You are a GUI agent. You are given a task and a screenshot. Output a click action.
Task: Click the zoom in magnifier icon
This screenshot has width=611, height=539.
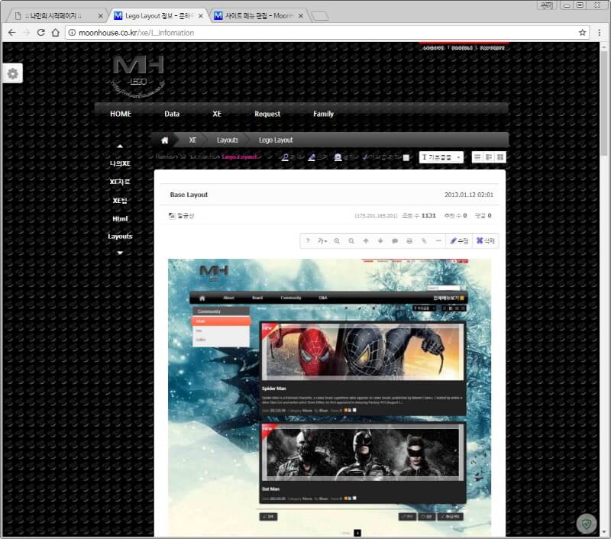(x=337, y=241)
